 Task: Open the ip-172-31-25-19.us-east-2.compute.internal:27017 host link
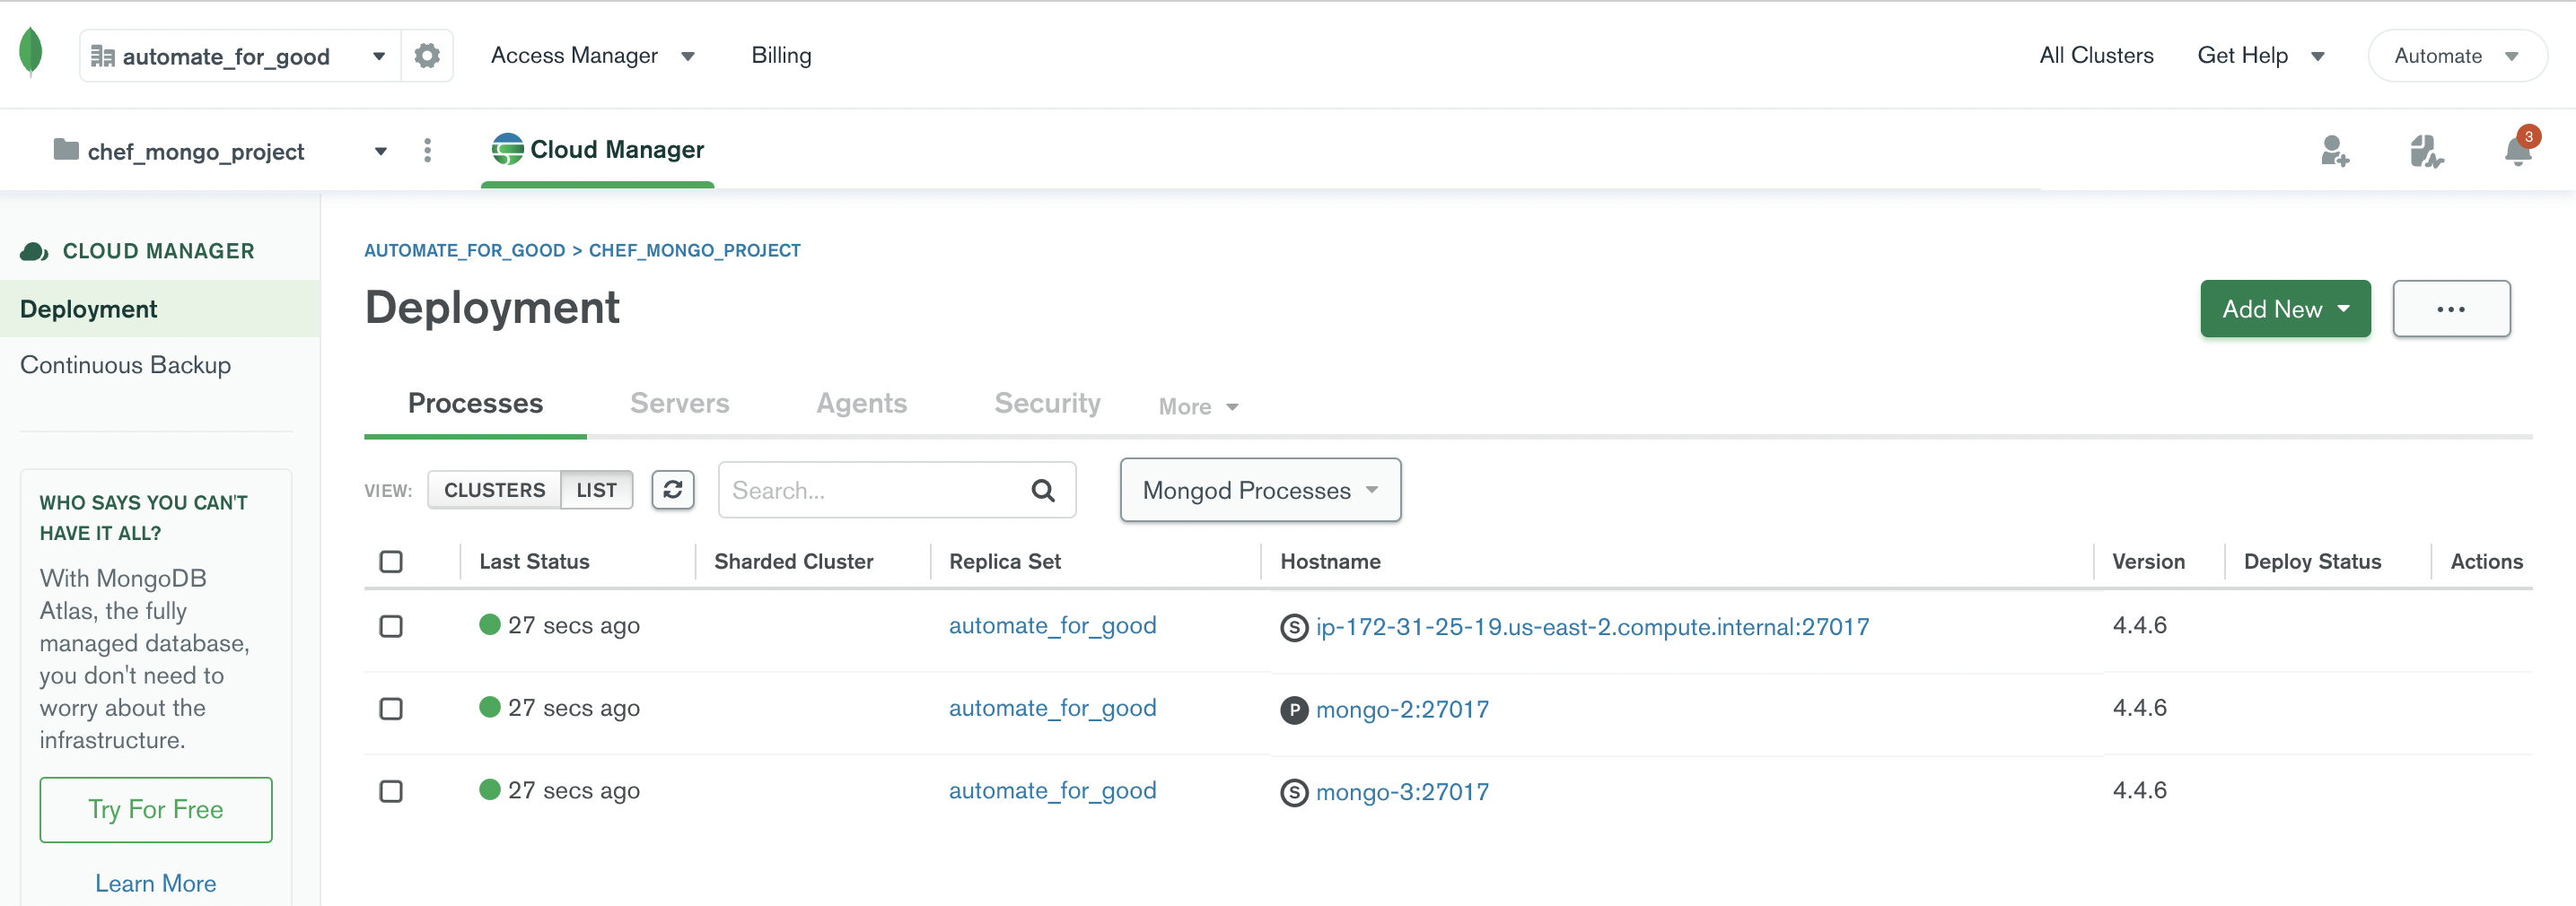[x=1592, y=627]
